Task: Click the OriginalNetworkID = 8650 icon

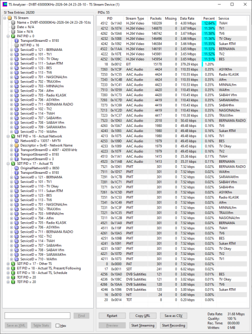Action: point(17,168)
